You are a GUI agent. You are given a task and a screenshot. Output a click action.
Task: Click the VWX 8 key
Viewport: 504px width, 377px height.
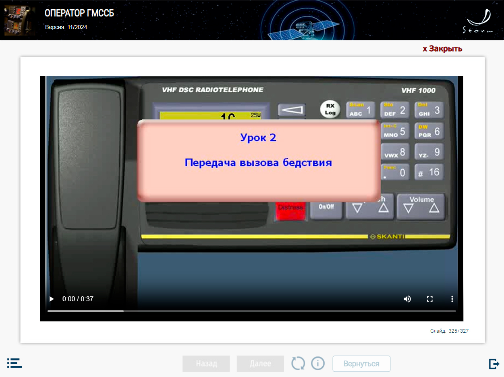(x=395, y=152)
